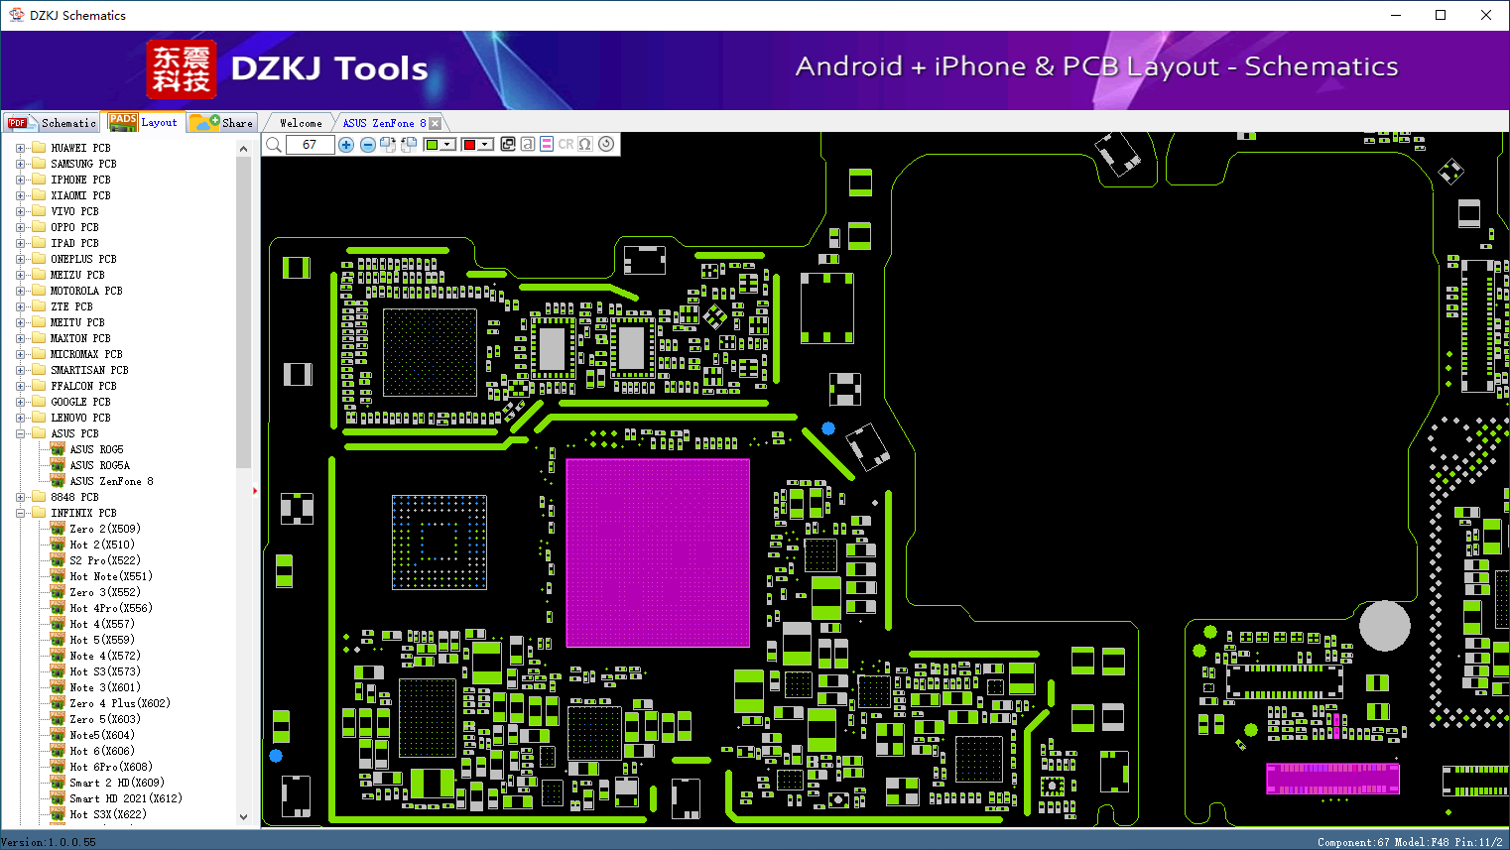
Task: Select MEIZU PCB in the tree
Action: [x=77, y=275]
